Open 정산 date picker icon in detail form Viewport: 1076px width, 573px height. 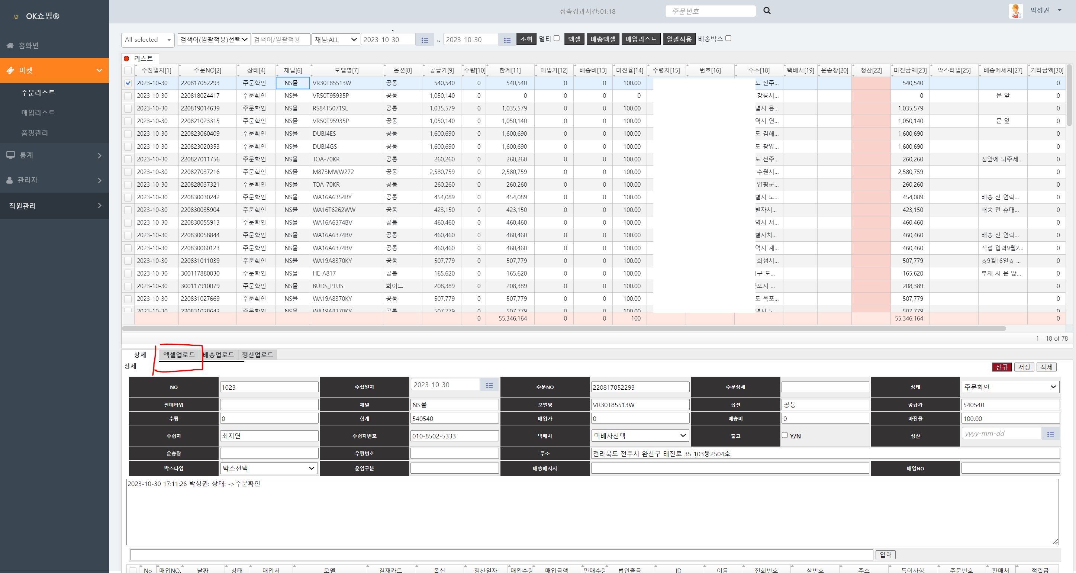(x=1050, y=434)
